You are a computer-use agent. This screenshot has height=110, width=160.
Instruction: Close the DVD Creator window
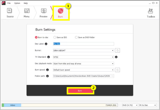point(157,3)
